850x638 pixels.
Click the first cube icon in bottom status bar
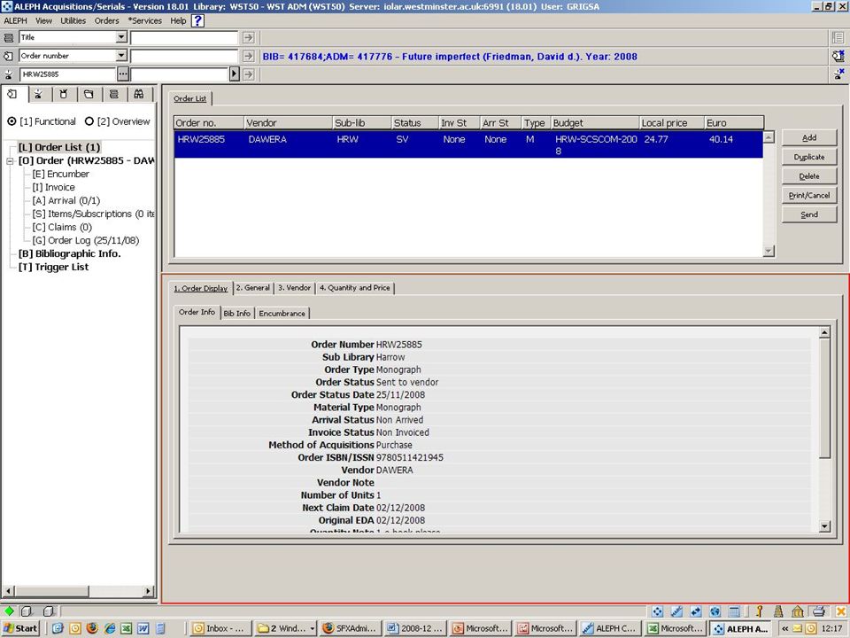27,611
